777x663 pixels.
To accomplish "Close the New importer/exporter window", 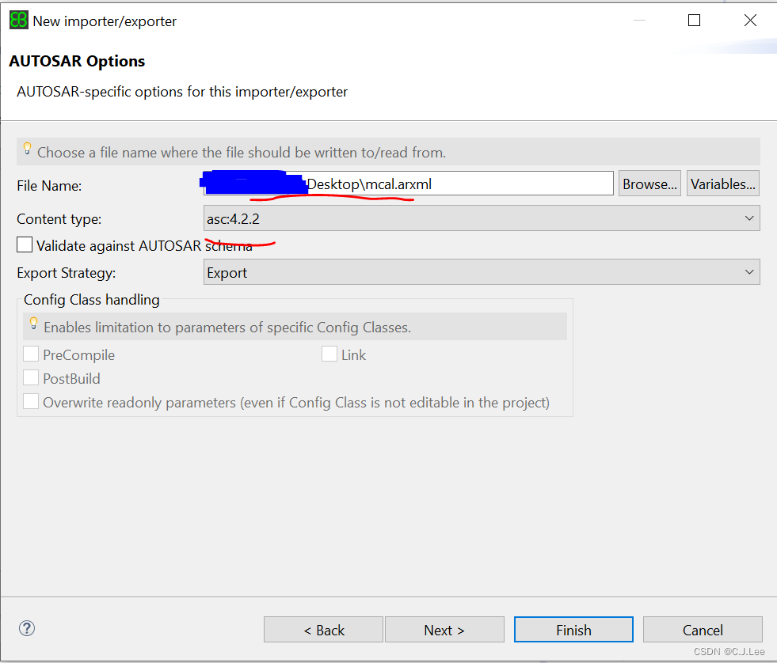I will pyautogui.click(x=750, y=21).
